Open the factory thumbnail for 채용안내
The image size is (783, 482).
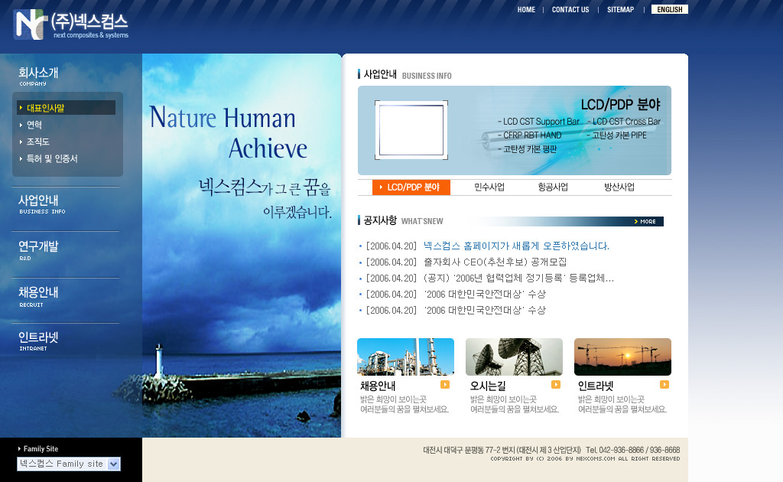click(405, 357)
